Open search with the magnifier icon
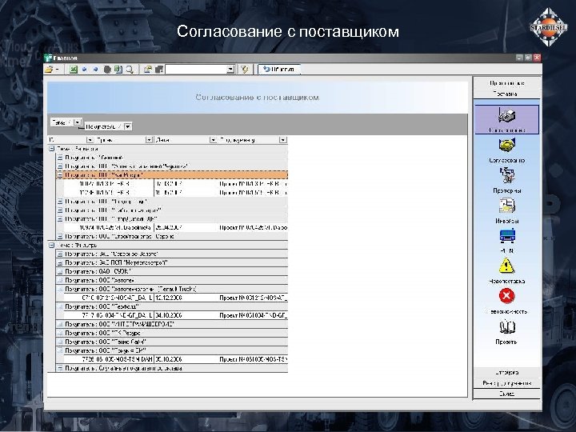The image size is (576, 432). 130,69
